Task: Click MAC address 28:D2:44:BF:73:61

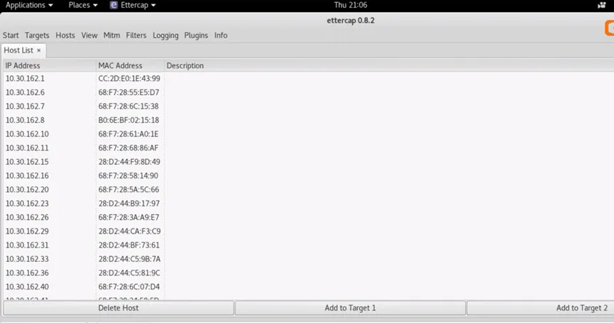Action: pyautogui.click(x=128, y=245)
